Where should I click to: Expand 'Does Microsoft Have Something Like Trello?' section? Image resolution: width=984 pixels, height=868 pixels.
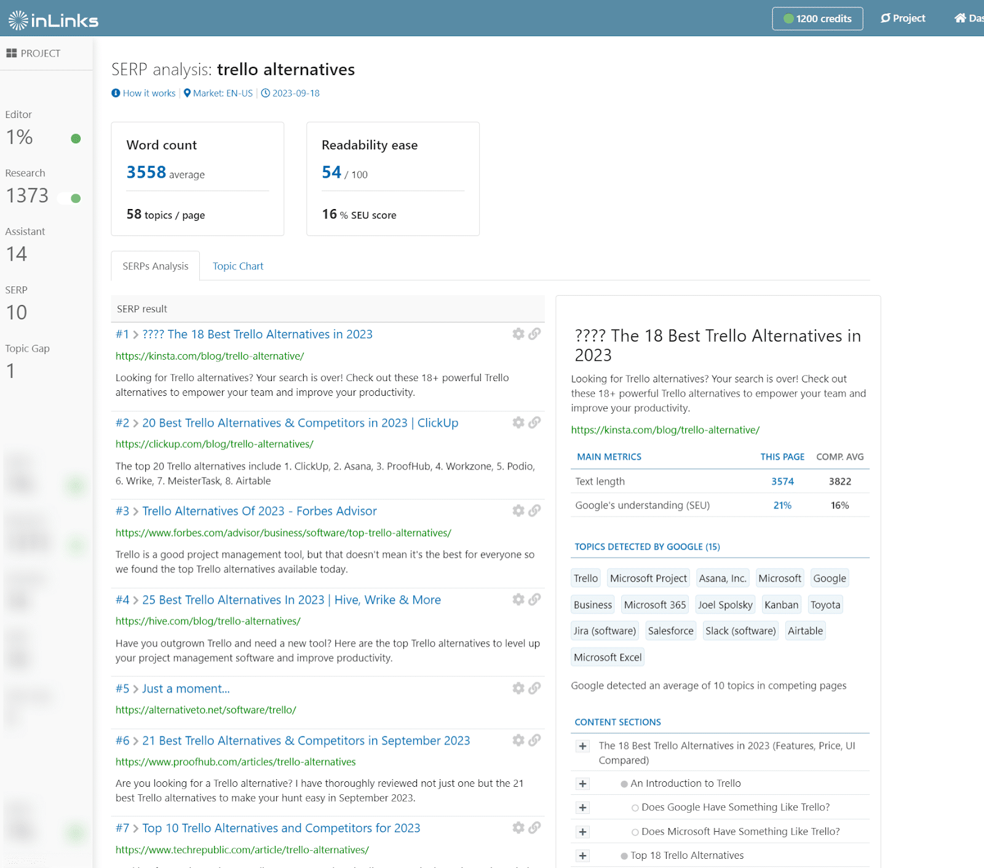(x=582, y=832)
